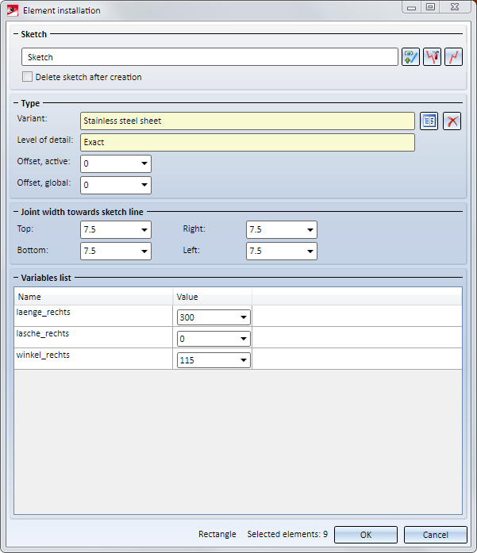Click the new sketch icon with green plus
This screenshot has width=477, height=553.
click(410, 57)
